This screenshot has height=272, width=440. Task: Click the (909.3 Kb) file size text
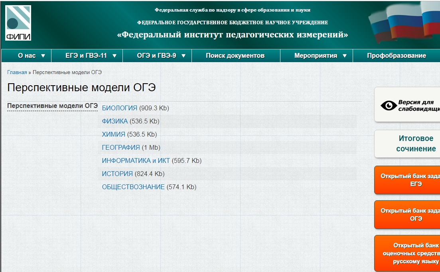pyautogui.click(x=154, y=108)
